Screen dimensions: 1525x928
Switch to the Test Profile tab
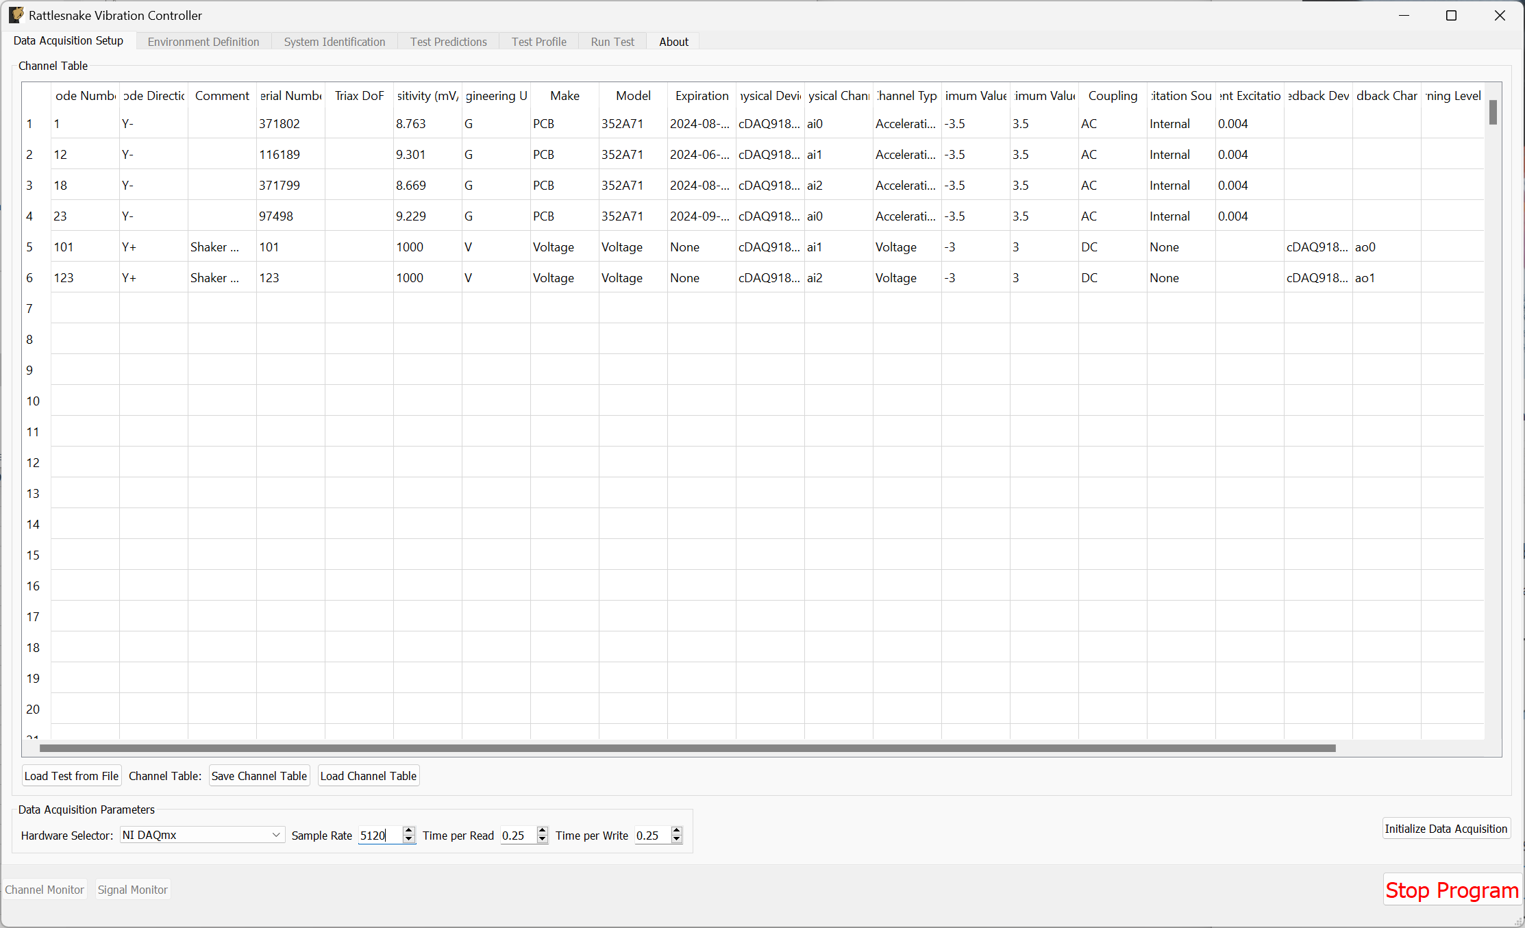(538, 41)
